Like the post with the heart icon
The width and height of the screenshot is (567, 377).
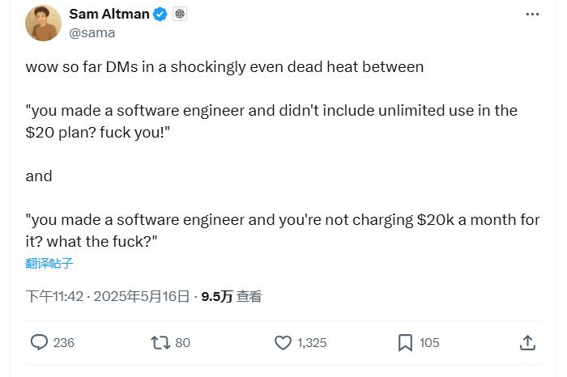(283, 343)
